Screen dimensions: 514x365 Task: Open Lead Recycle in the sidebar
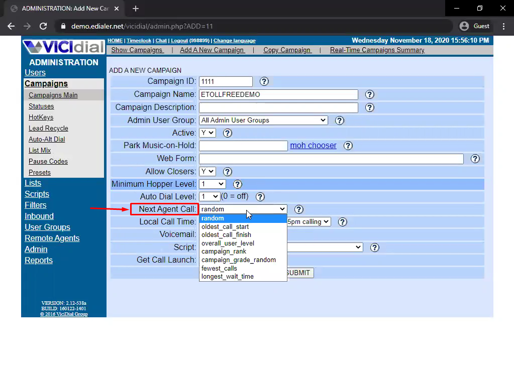coord(49,129)
